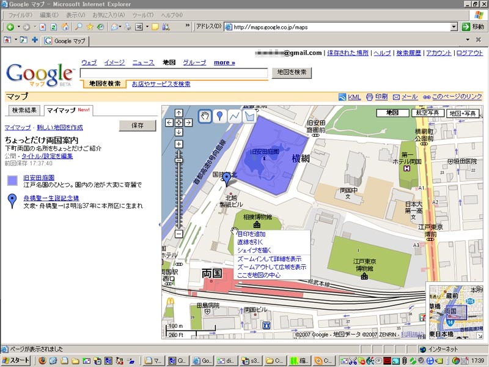The image size is (489, 367).
Task: Select the shape polygon tool
Action: pyautogui.click(x=249, y=116)
